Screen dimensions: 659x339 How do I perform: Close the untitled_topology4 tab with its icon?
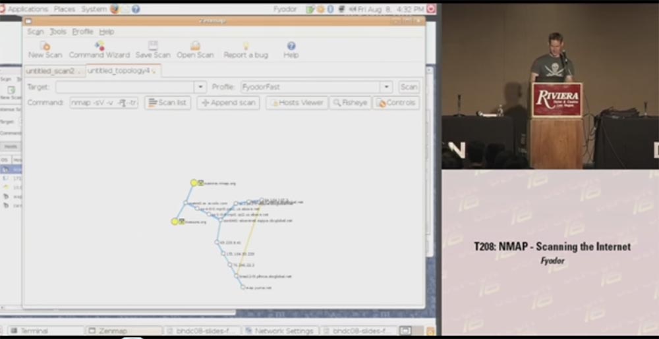click(x=154, y=71)
